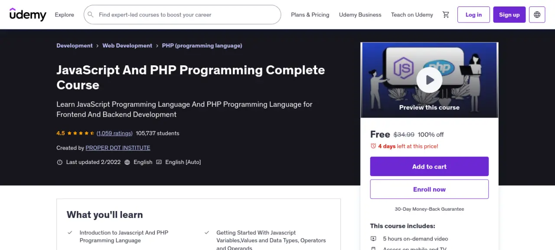Click the 4.5 rating number

pos(61,133)
